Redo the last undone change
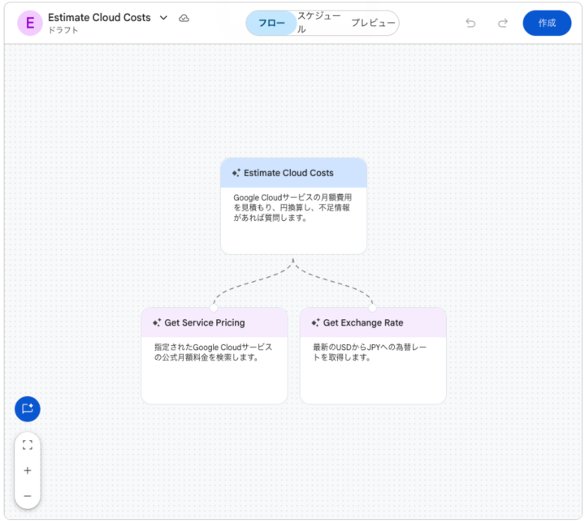 click(x=503, y=23)
